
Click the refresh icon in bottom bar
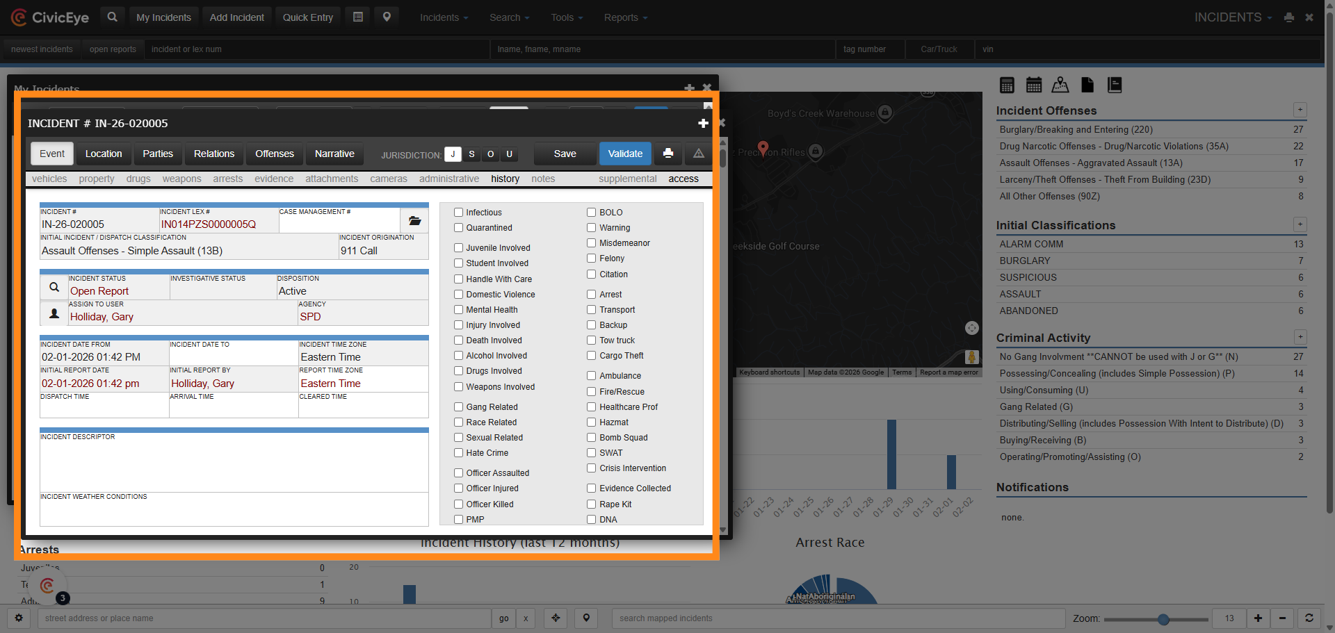(x=1309, y=618)
